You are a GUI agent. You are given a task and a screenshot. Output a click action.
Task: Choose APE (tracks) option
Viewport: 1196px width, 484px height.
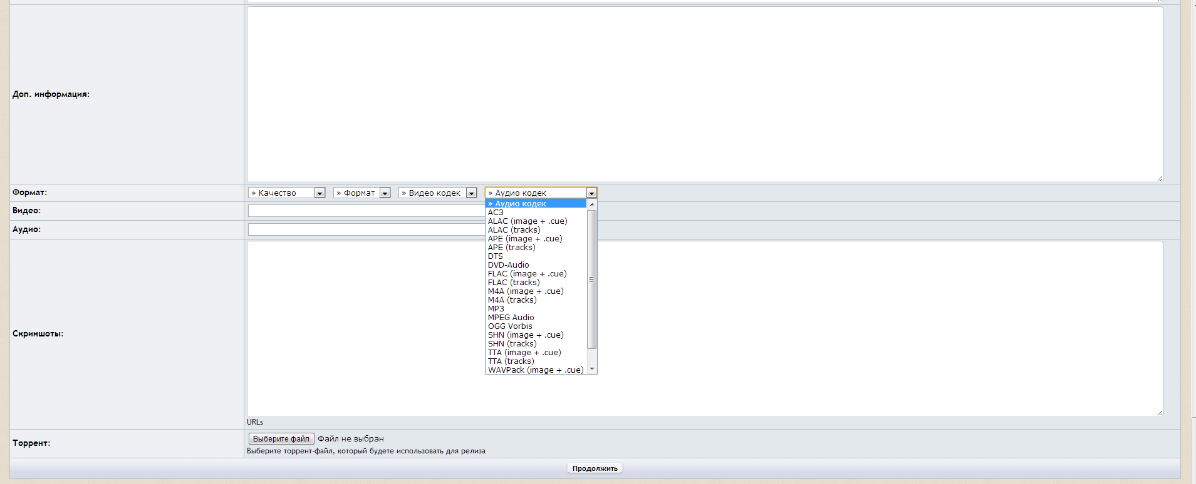536,248
